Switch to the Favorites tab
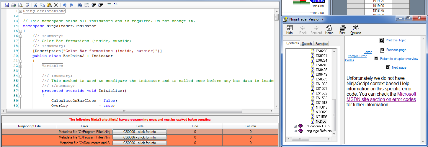Viewport: 428px width, 147px height. tap(321, 44)
